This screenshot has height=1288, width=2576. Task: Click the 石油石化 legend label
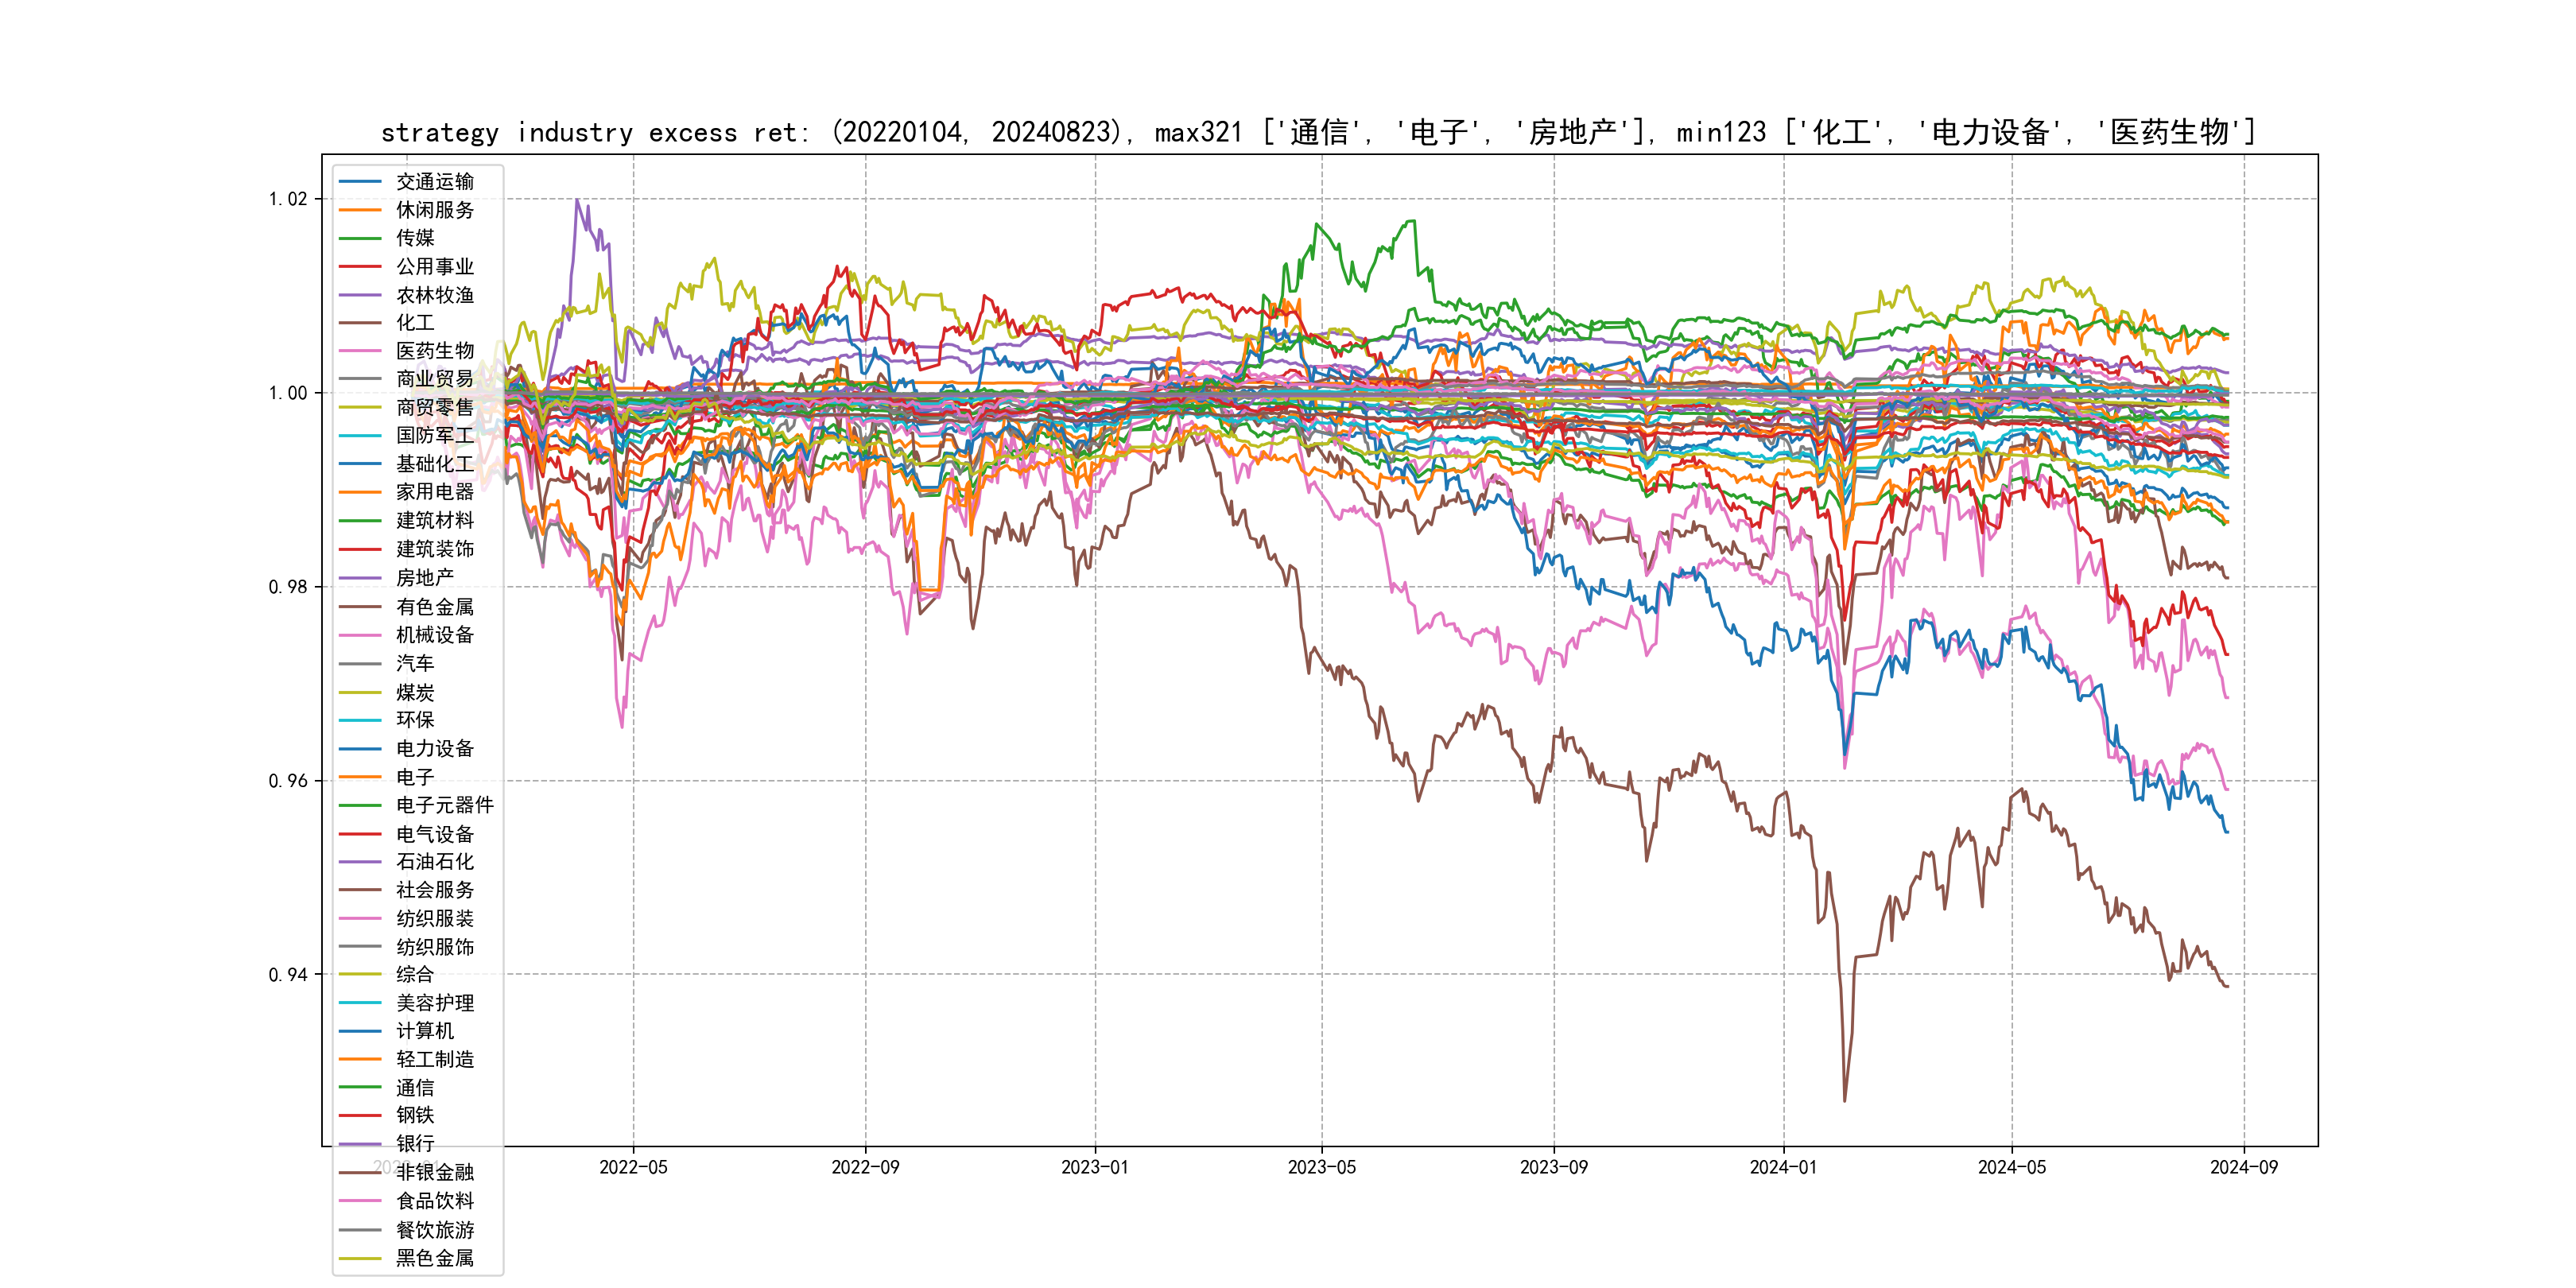(434, 861)
